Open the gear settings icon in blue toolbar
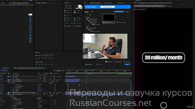The height and width of the screenshot is (109, 195). pyautogui.click(x=30, y=41)
